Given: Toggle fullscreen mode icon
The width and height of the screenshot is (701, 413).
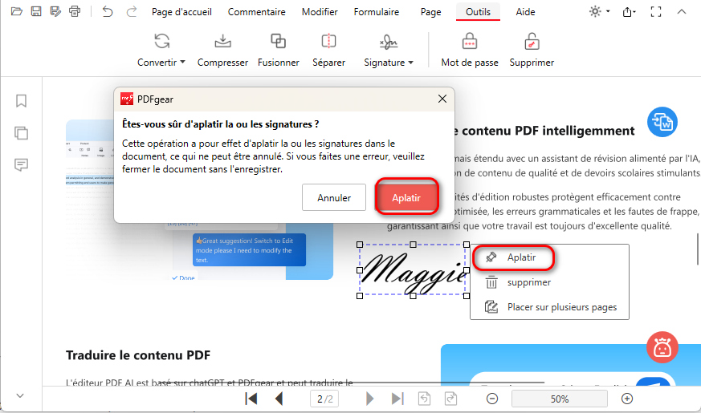Looking at the screenshot, I should click(x=656, y=12).
